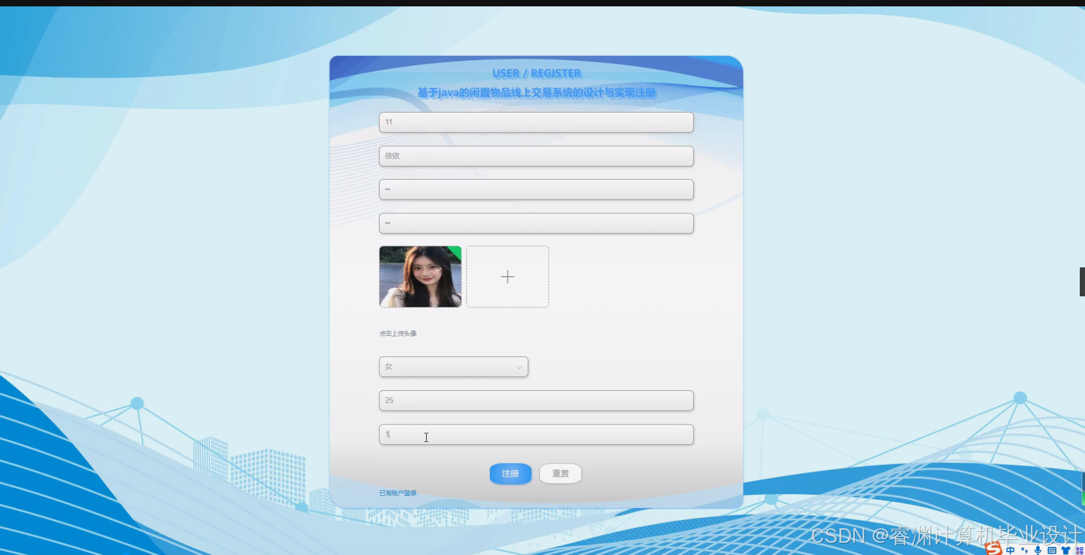Click the 重置 reset button
Image resolution: width=1085 pixels, height=555 pixels.
(x=560, y=473)
